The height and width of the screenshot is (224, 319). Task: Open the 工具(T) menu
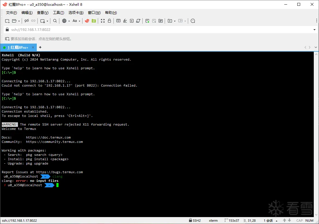click(x=58, y=13)
